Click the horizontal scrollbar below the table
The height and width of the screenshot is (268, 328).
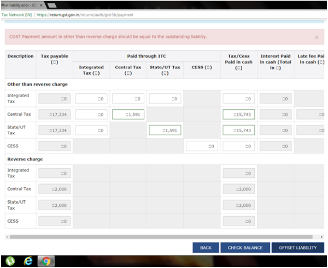pyautogui.click(x=164, y=237)
